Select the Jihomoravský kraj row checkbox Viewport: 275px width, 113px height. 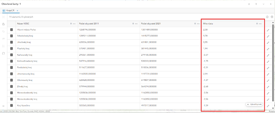coord(12,74)
